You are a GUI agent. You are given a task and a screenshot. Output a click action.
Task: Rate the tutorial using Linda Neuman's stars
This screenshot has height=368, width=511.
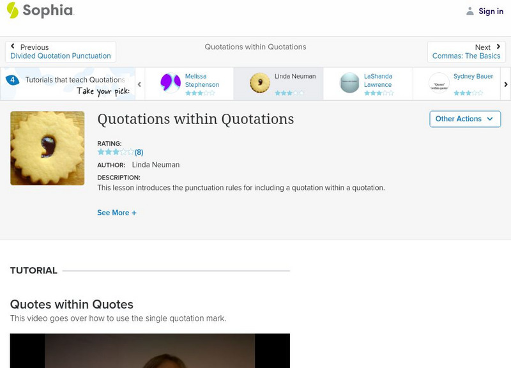point(290,91)
